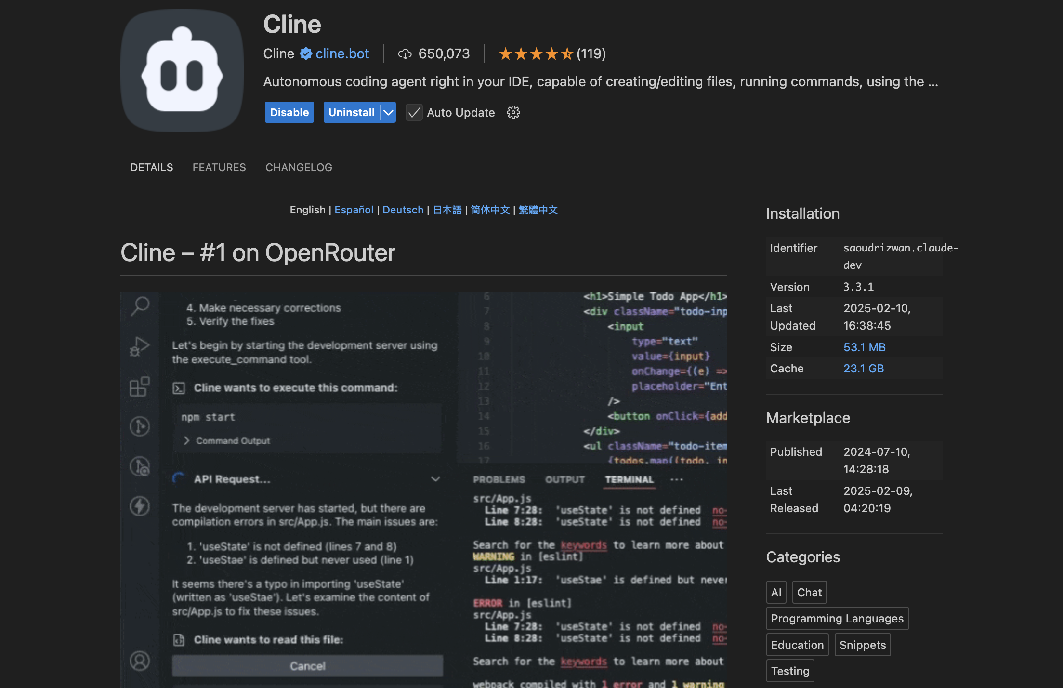The width and height of the screenshot is (1063, 688).
Task: Click the run and debug icon in demo sidebar
Action: 140,346
